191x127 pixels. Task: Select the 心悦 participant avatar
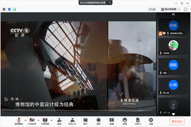(x=173, y=85)
